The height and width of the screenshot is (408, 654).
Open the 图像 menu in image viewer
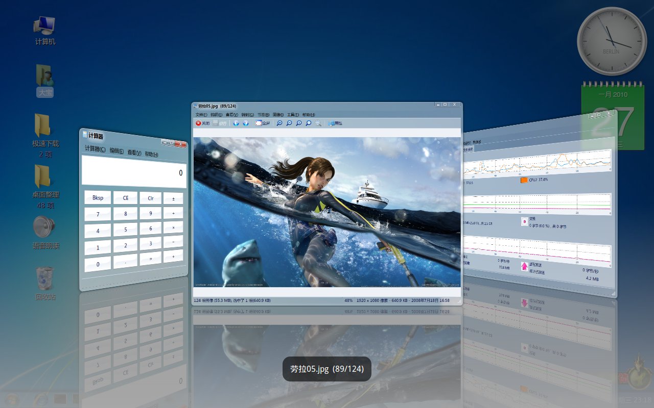[x=278, y=115]
